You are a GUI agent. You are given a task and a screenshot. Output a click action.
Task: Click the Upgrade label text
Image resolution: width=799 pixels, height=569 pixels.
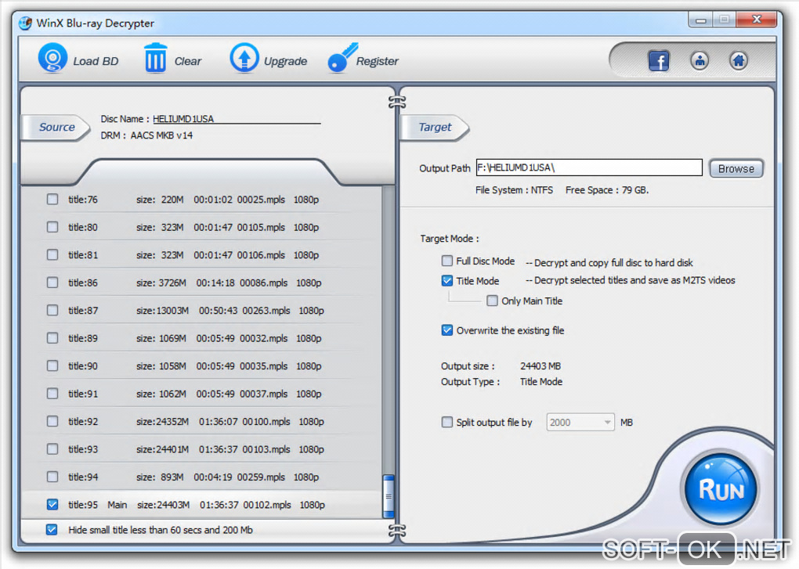click(285, 61)
